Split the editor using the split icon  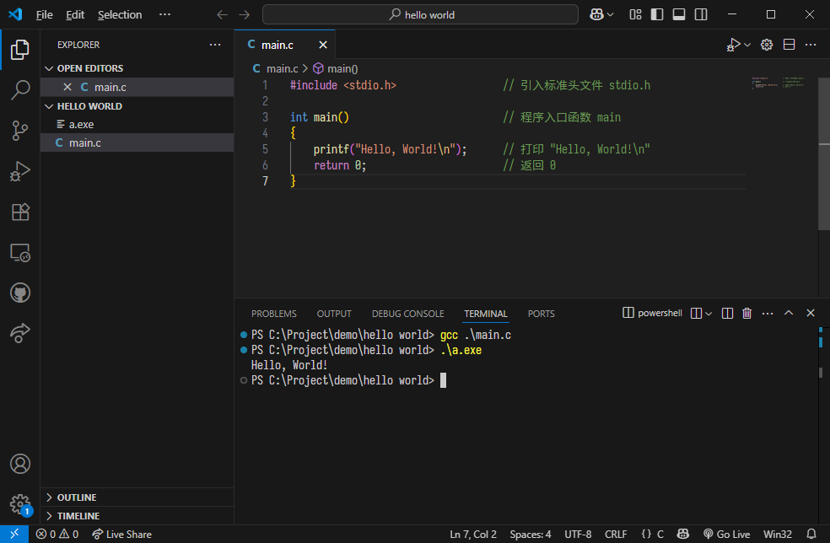tap(789, 44)
